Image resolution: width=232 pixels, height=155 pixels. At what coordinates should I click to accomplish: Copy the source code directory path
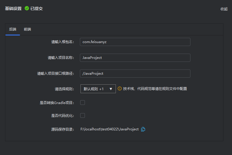pos(143,129)
